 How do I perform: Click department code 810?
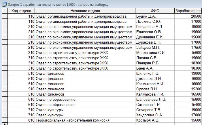coord(21,120)
